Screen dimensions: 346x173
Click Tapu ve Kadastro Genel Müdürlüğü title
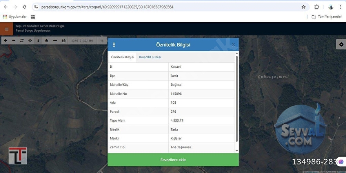pos(40,26)
